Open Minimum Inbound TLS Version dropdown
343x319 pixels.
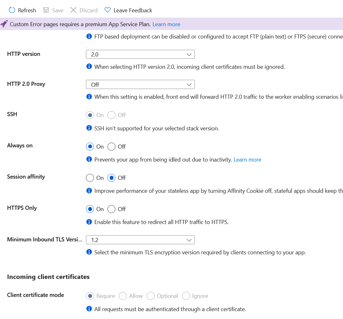coord(140,240)
